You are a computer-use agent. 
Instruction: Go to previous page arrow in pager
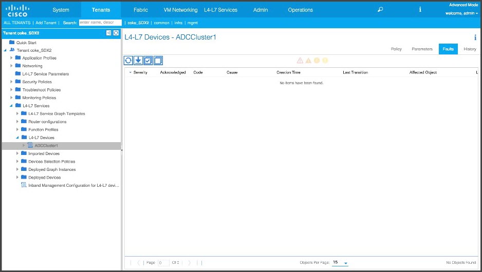coord(138,262)
